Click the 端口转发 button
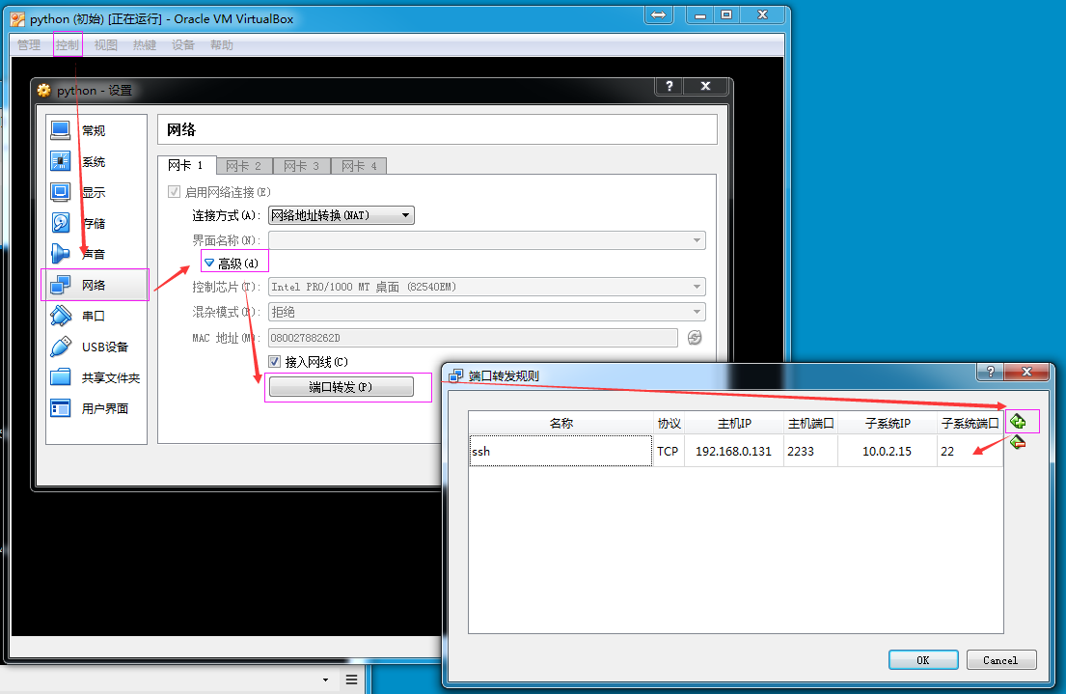 click(x=342, y=387)
